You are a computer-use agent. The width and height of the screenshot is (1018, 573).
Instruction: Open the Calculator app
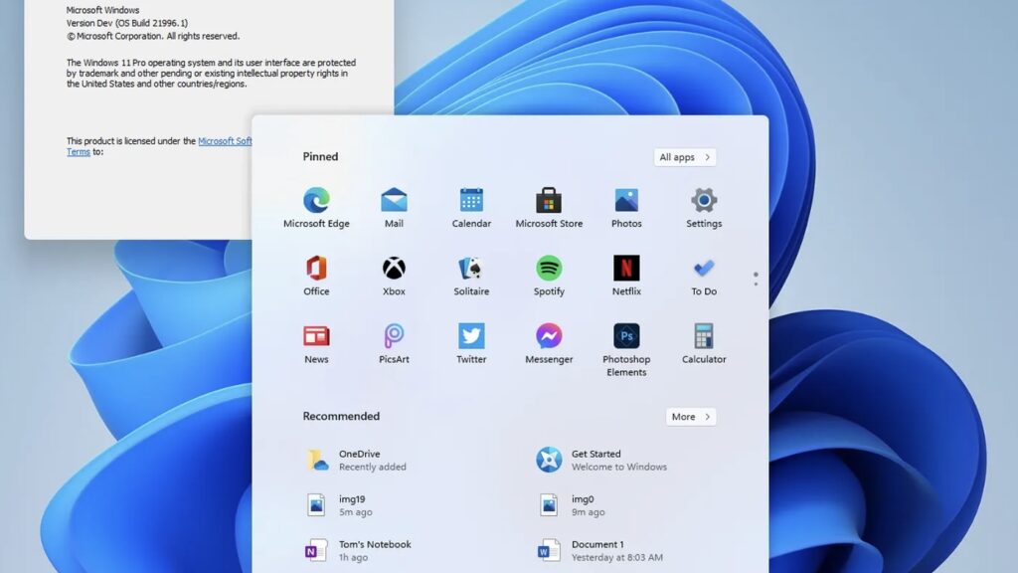click(703, 338)
